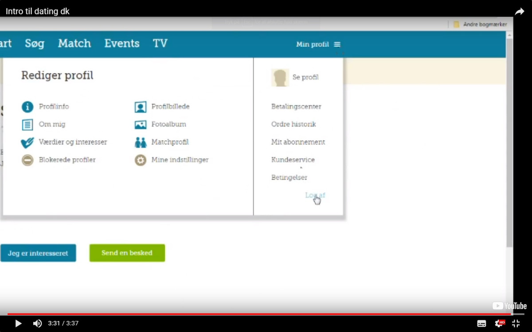Click Se profil
532x332 pixels.
pyautogui.click(x=305, y=77)
